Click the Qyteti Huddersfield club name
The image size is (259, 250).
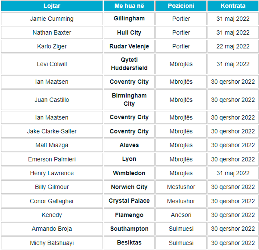pos(129,64)
